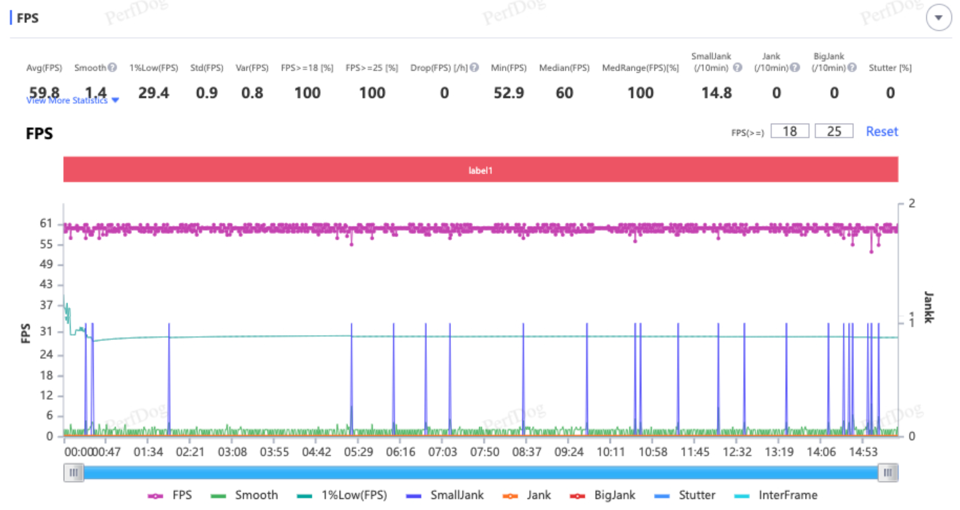
Task: Click the 1%Low(FPS) value 29.4
Action: tap(153, 93)
